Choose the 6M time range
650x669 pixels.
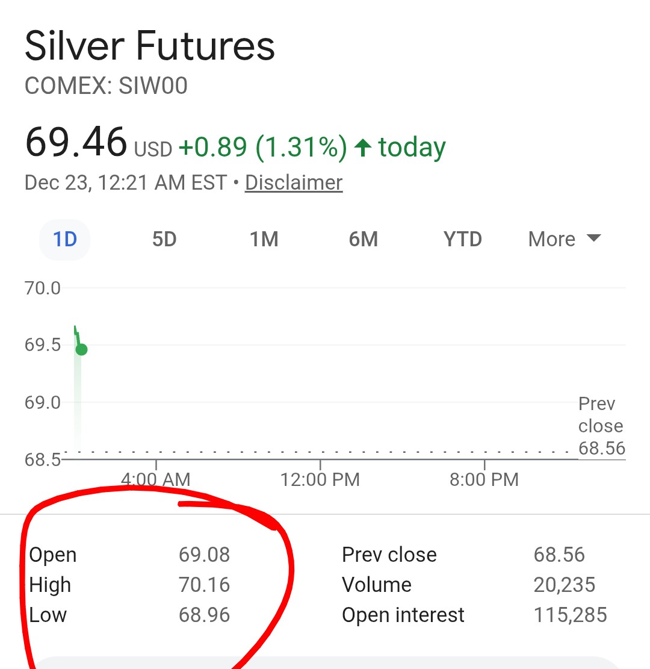point(363,240)
